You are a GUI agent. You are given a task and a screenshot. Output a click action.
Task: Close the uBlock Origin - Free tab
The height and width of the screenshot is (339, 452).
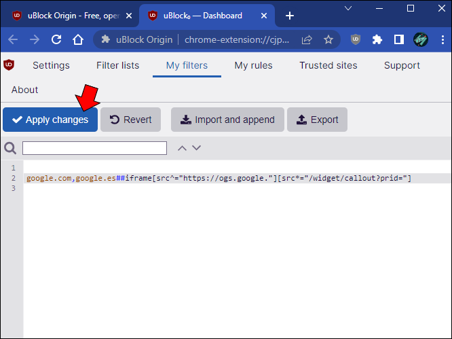point(129,16)
